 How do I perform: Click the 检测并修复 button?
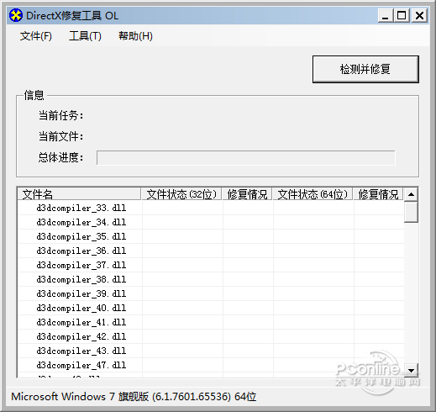tap(365, 69)
